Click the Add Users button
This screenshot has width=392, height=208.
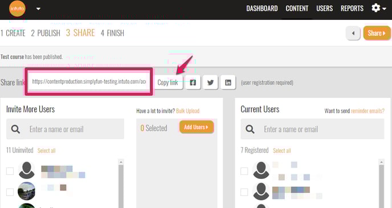coord(196,127)
